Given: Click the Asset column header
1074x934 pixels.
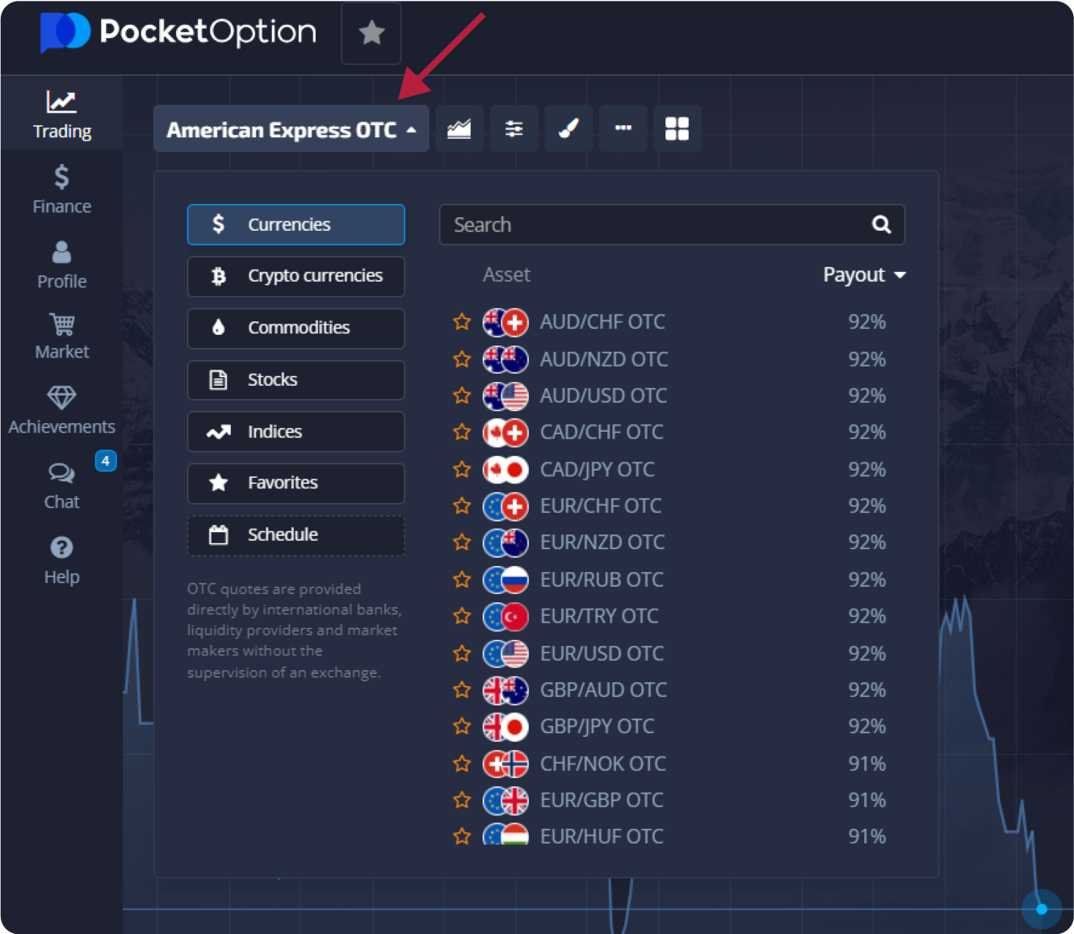Looking at the screenshot, I should pyautogui.click(x=506, y=275).
